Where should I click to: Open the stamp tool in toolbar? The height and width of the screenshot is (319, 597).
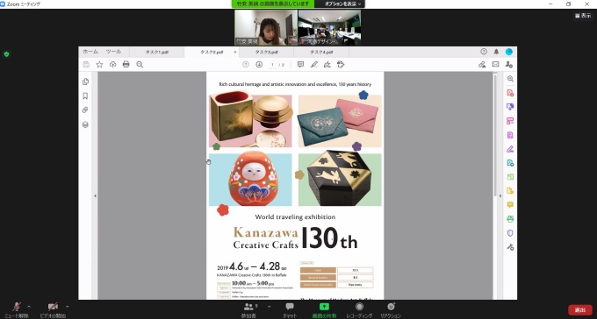click(341, 65)
